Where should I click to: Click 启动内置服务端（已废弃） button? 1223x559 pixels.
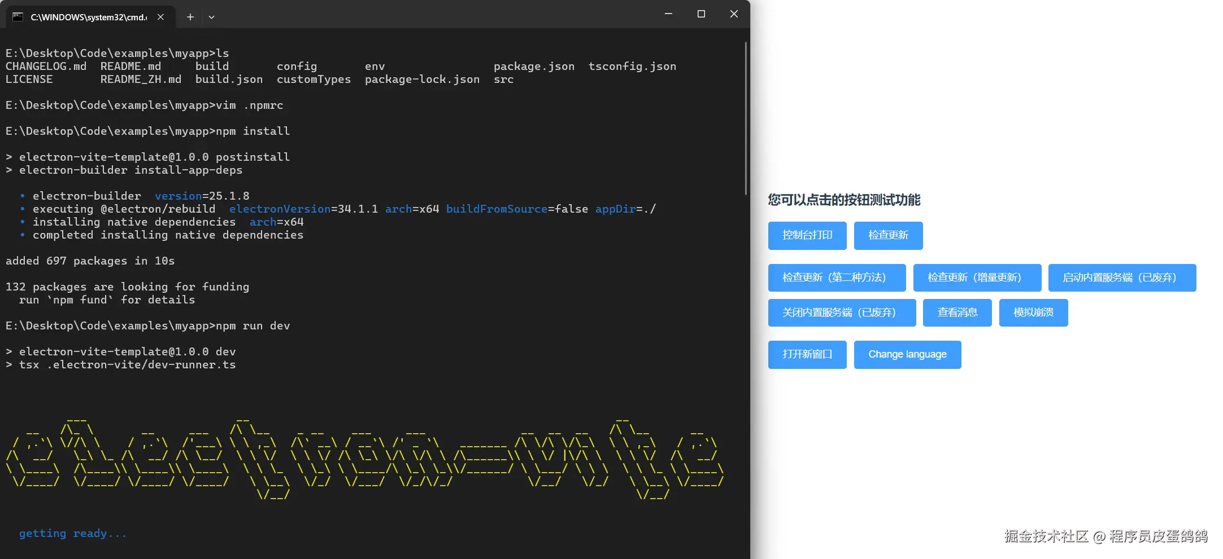click(x=1122, y=278)
